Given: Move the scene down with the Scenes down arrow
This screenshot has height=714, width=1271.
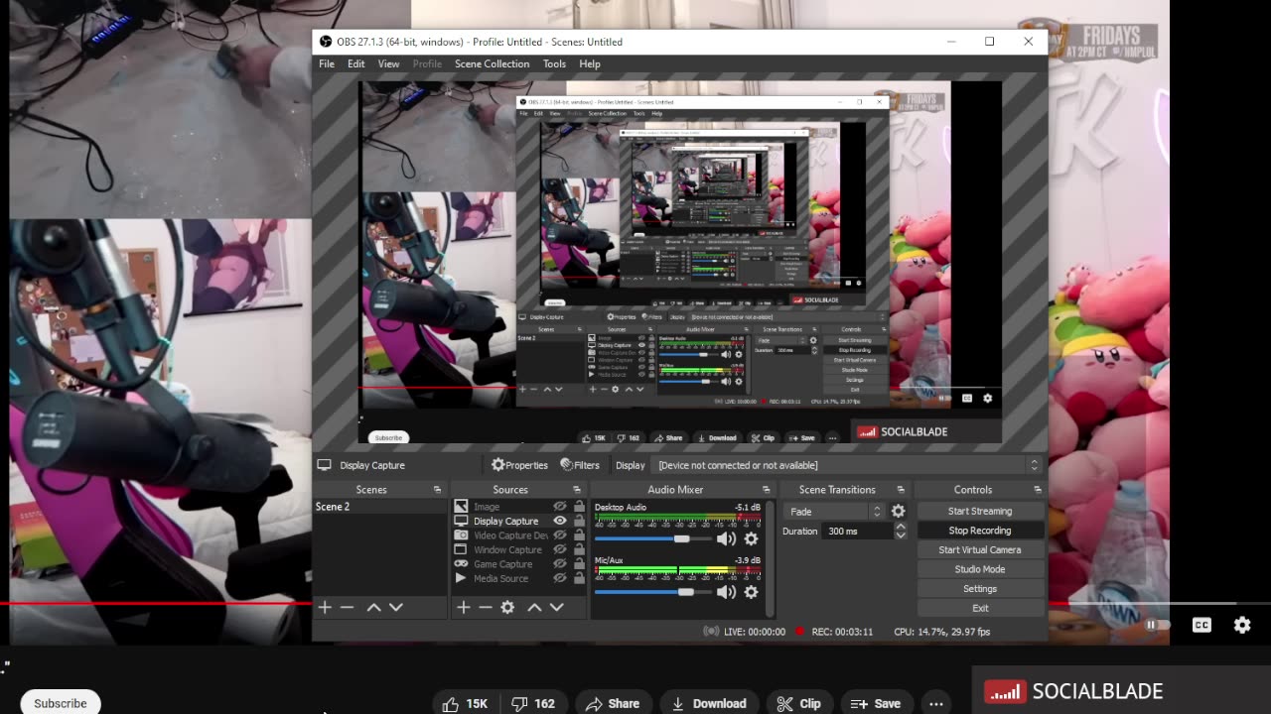Looking at the screenshot, I should pos(396,607).
